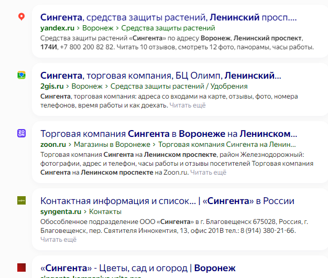The width and height of the screenshot is (328, 278).
Task: Click 'Воронеж' breadcrumb under 2gis.ru result
Action: [x=87, y=86]
